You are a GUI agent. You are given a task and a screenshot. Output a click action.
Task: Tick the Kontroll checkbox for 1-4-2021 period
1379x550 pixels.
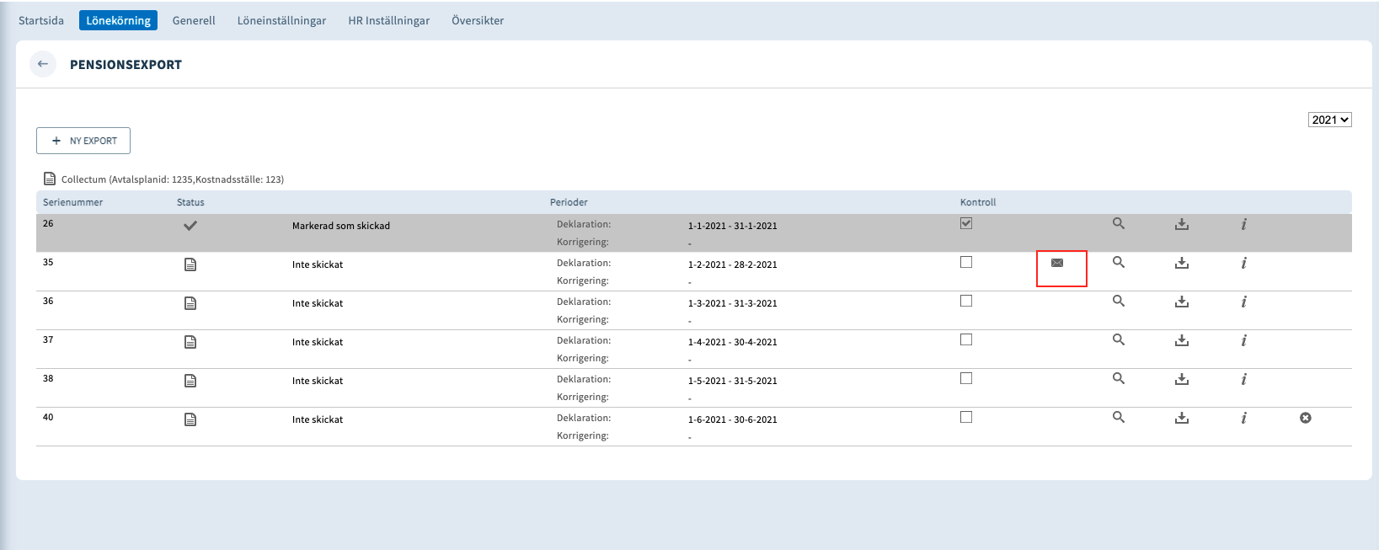(966, 339)
